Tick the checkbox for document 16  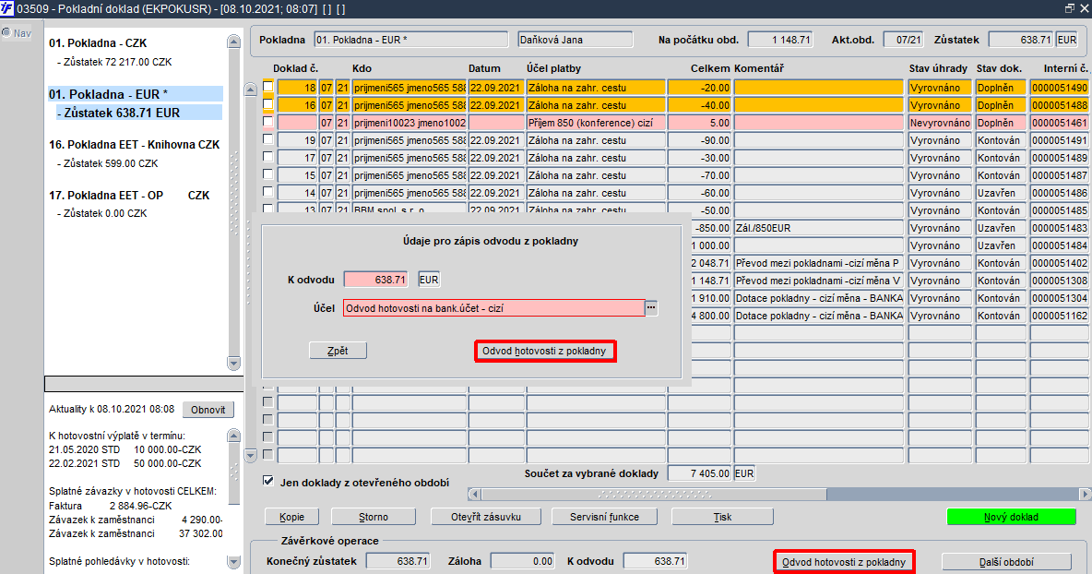(x=268, y=103)
